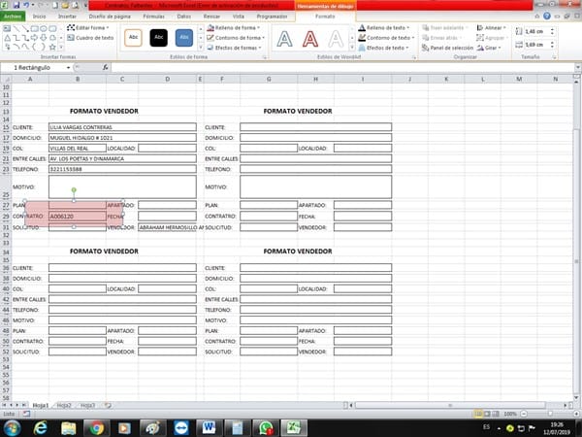Screen dimensions: 582x437
Task: Open Relleno de texto dropdown
Action: (x=384, y=28)
